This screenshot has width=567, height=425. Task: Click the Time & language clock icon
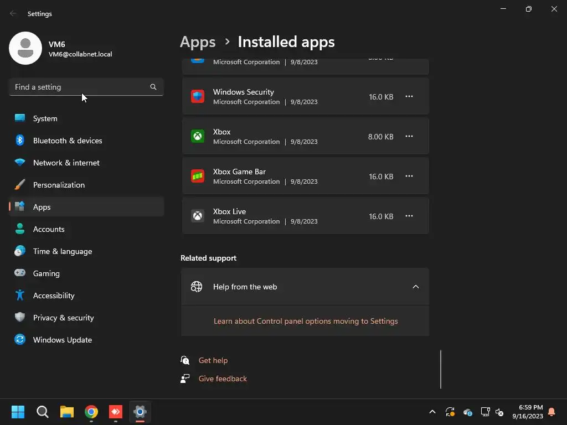[20, 251]
